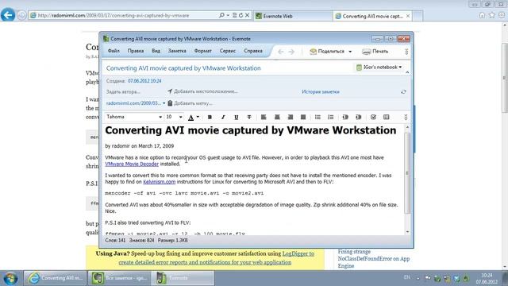
Task: Switch to the Evernote Web tab
Action: pos(293,16)
